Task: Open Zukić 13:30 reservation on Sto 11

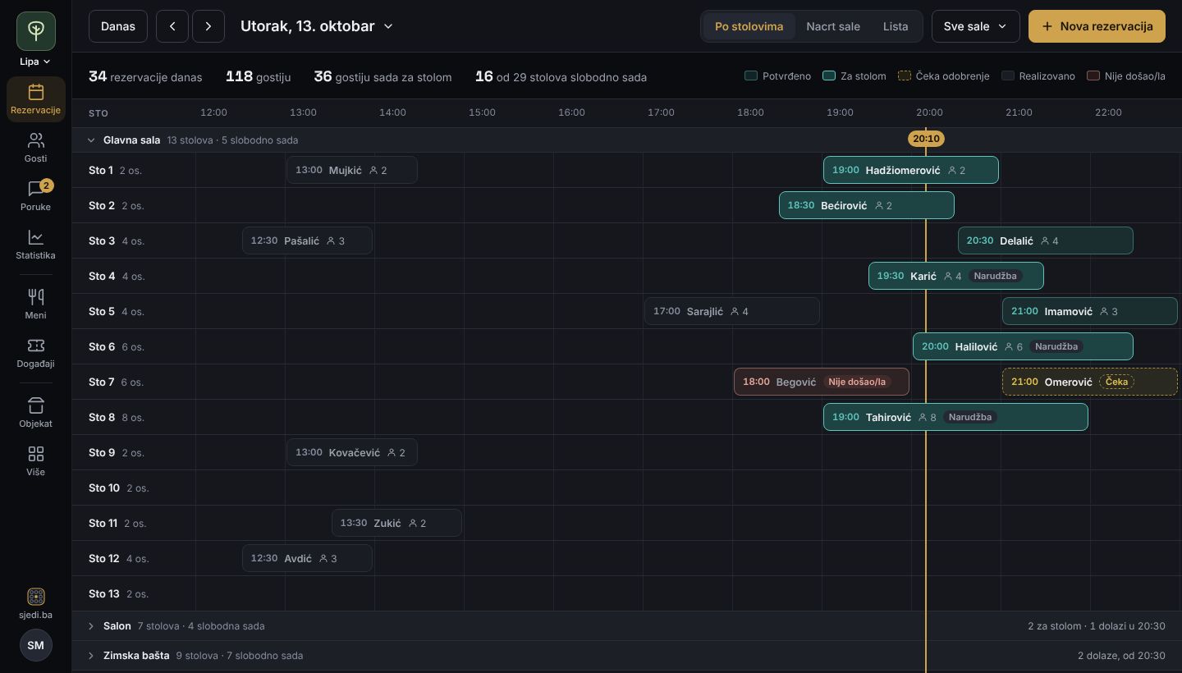Action: tap(396, 523)
